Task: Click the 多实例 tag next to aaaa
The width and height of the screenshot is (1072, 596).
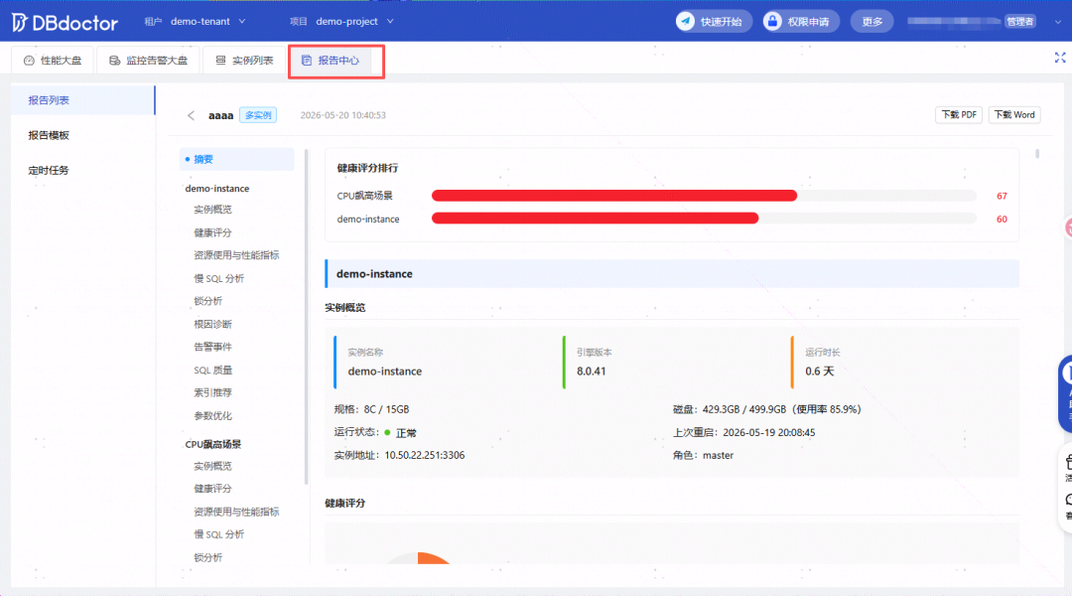Action: click(258, 115)
